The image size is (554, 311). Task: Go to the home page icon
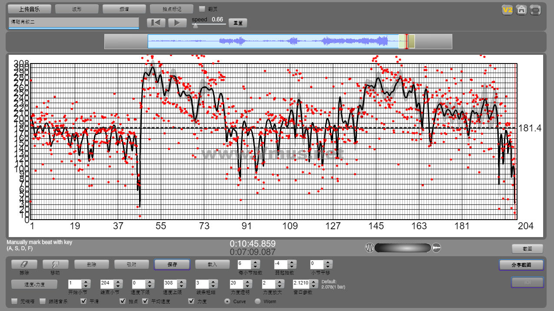click(x=521, y=10)
